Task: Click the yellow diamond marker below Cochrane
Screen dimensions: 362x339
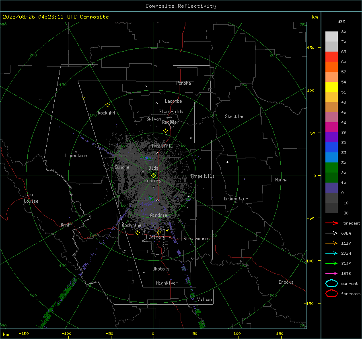Action: [x=138, y=233]
